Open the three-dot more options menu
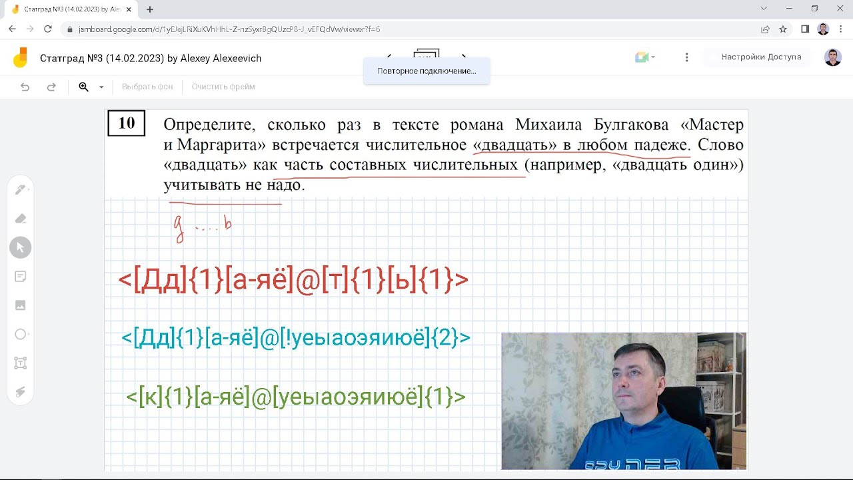Image resolution: width=853 pixels, height=480 pixels. pyautogui.click(x=686, y=57)
